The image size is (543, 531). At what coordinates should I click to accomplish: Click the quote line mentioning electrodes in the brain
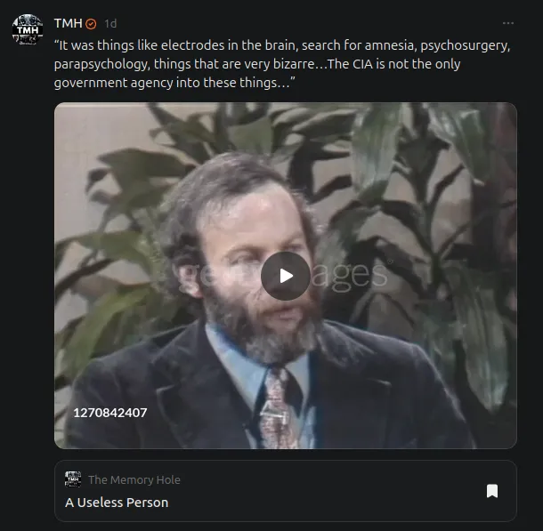(x=282, y=45)
